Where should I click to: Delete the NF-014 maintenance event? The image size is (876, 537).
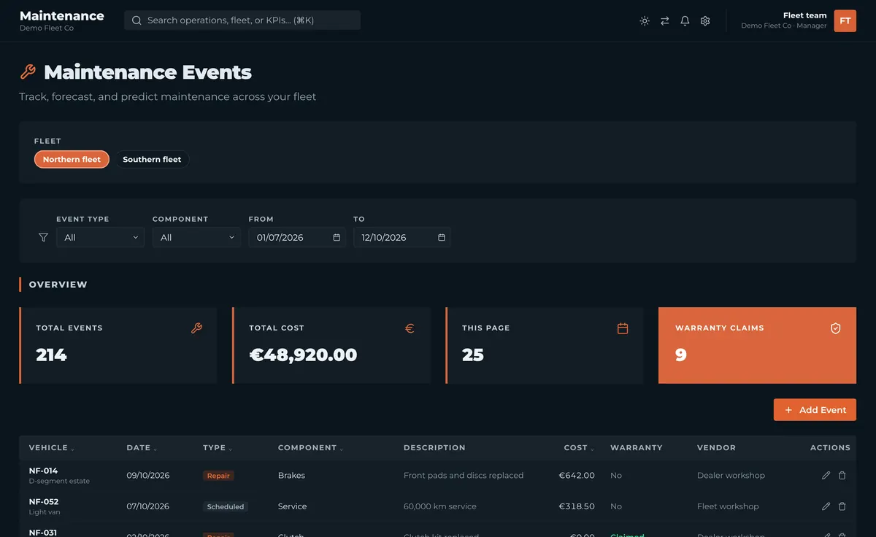point(842,476)
